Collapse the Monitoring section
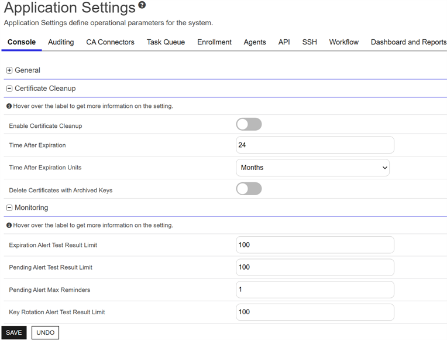This screenshot has width=447, height=340. [9, 208]
